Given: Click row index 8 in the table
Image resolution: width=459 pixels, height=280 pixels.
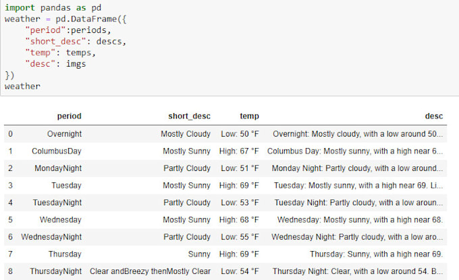Looking at the screenshot, I should tap(11, 271).
